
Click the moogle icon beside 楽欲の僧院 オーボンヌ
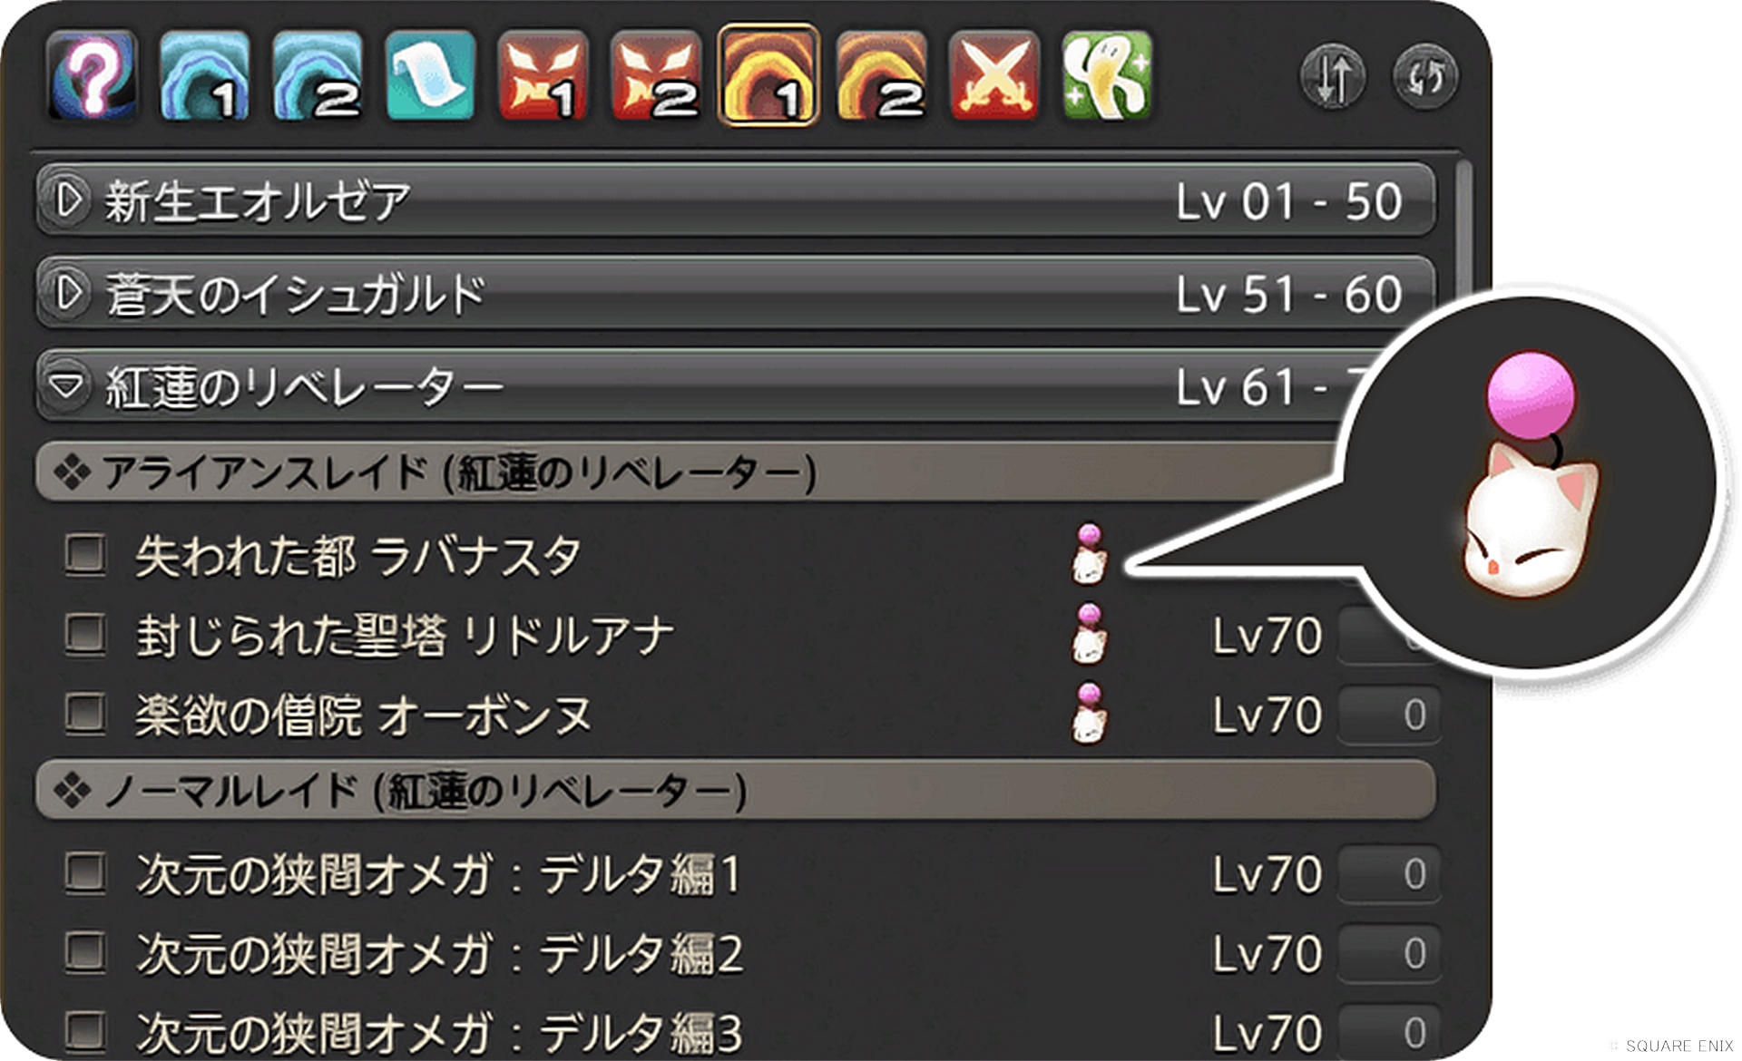1089,714
